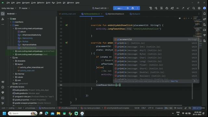
Task: Open Git commit icon in toolbar
Action: pyautogui.click(x=177, y=8)
